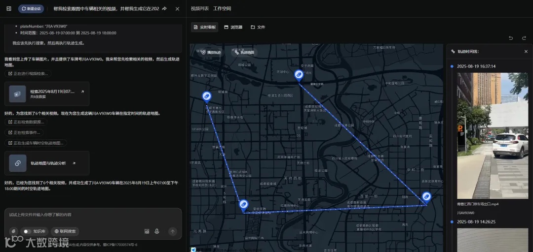Screen dimensions: 533x252
Task: Focus the chat message input field
Action: (93, 215)
